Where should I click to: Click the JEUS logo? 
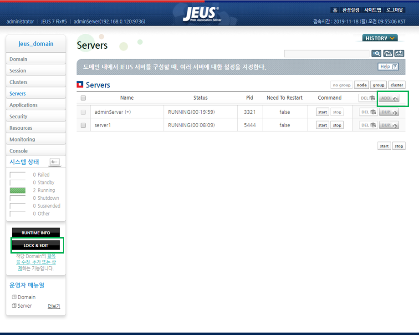(202, 14)
